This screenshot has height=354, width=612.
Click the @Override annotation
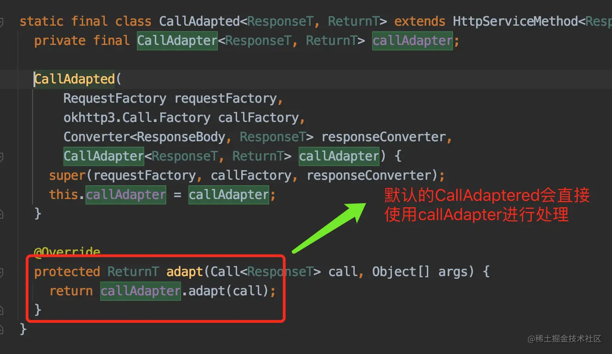67,252
